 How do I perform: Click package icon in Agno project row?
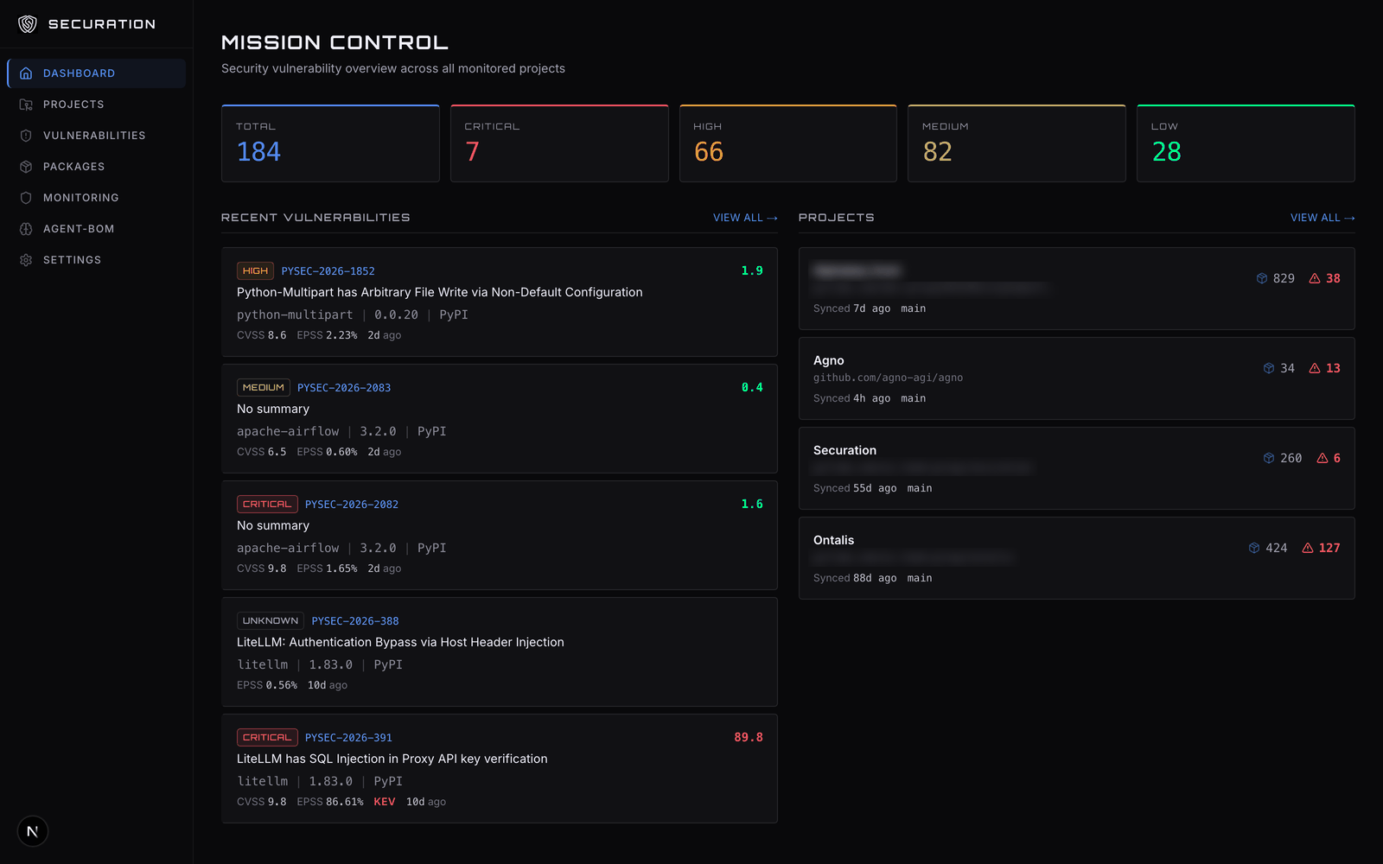click(1269, 368)
